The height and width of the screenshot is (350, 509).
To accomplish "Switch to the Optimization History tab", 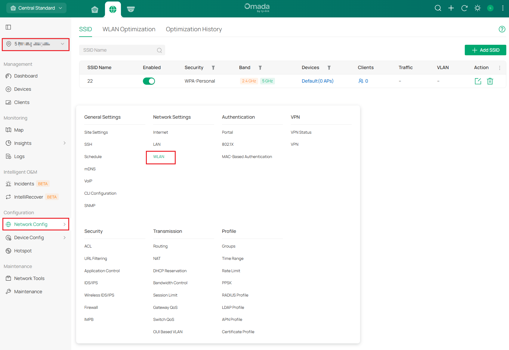I will click(194, 29).
